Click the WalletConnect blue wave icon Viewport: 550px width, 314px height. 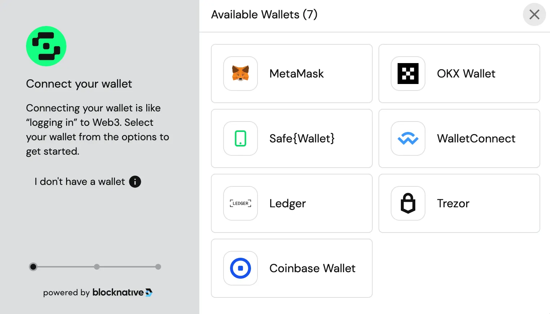408,138
